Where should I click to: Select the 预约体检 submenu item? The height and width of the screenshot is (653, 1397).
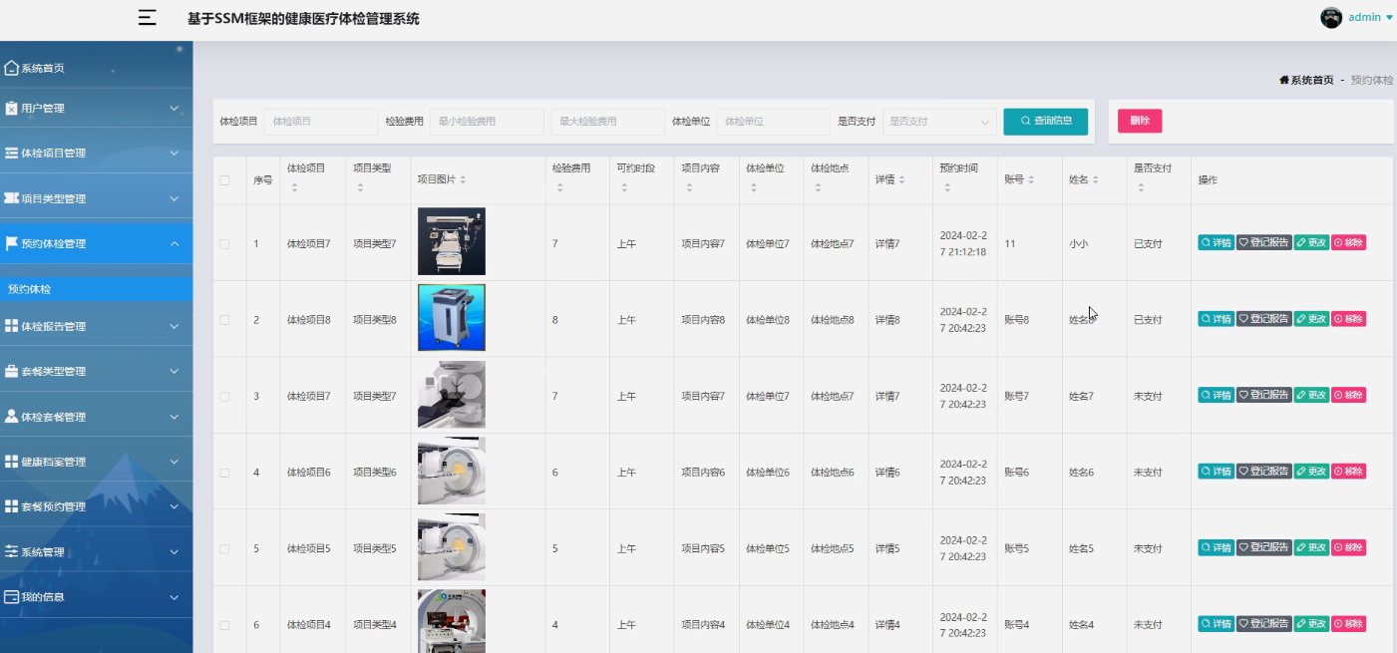pyautogui.click(x=97, y=289)
